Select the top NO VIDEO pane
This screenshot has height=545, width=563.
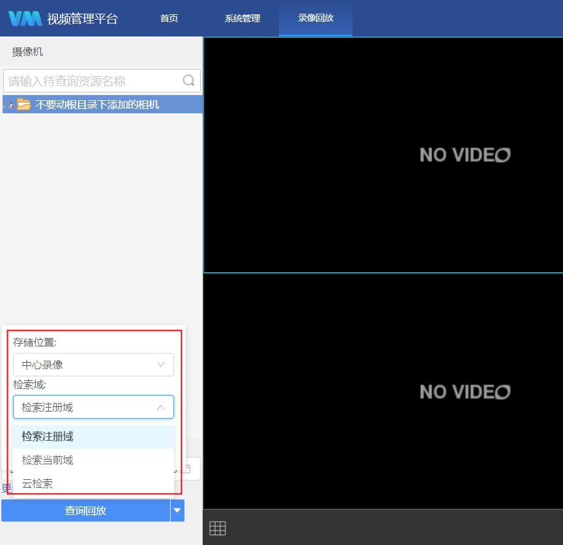383,155
